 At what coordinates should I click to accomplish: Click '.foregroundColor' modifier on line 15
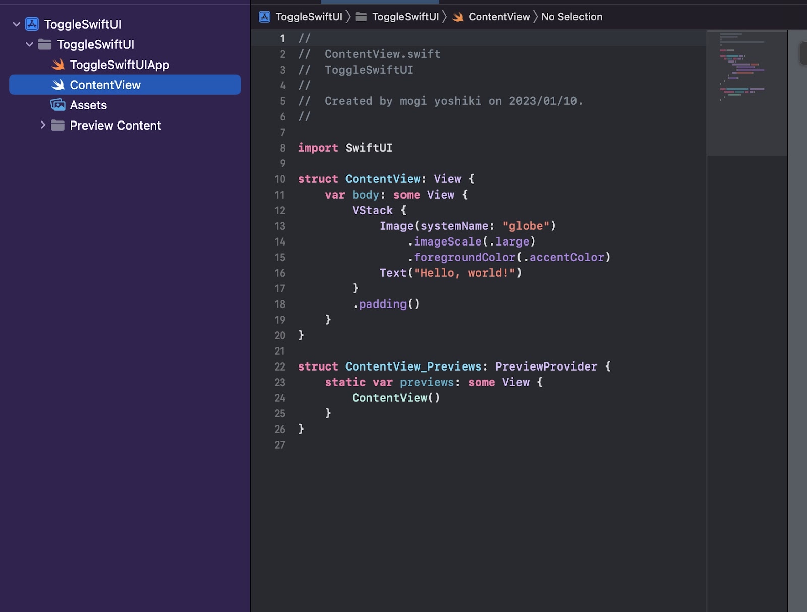pyautogui.click(x=462, y=257)
